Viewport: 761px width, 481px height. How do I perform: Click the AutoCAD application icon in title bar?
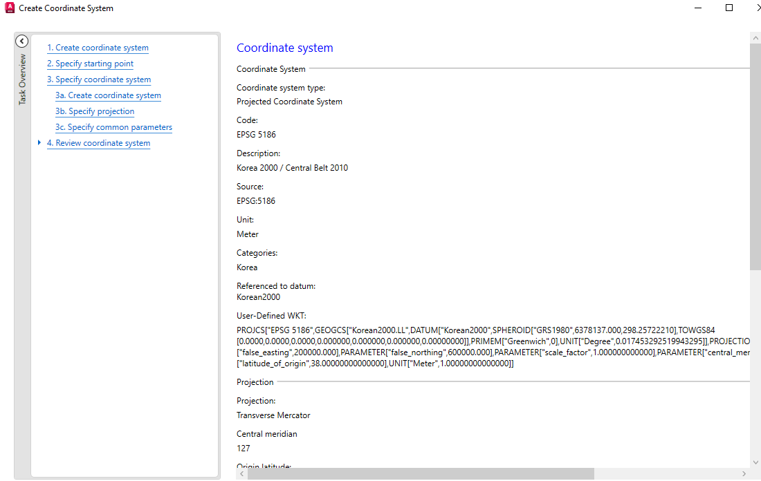tap(9, 8)
